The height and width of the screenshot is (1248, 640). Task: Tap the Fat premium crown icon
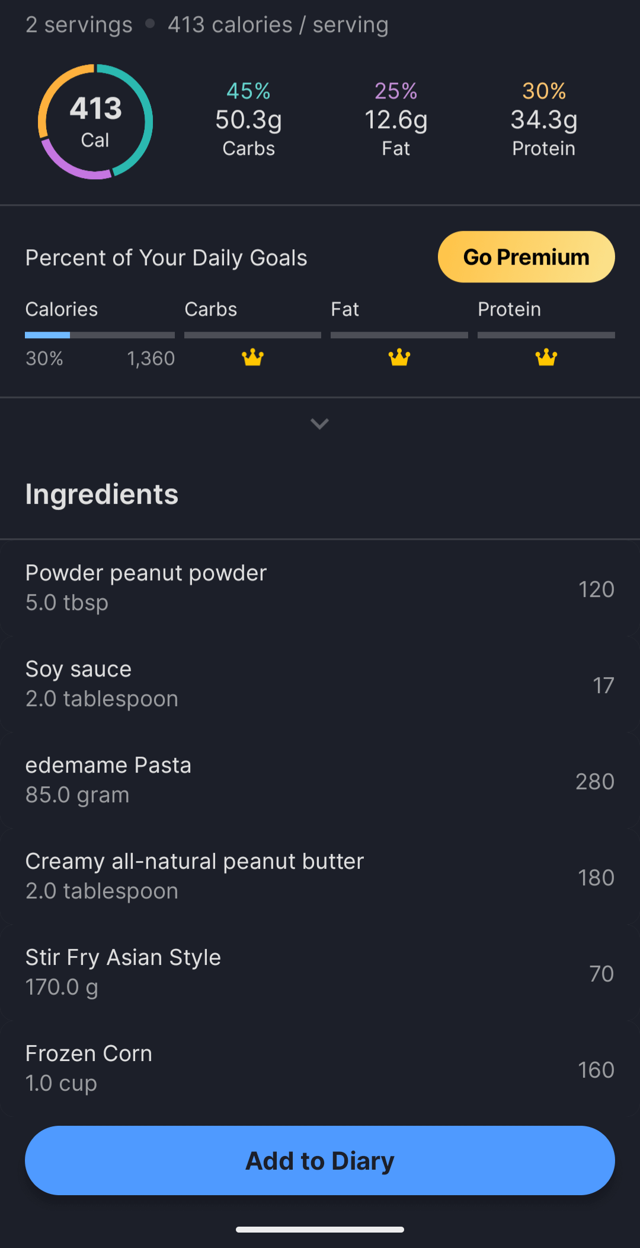click(399, 357)
